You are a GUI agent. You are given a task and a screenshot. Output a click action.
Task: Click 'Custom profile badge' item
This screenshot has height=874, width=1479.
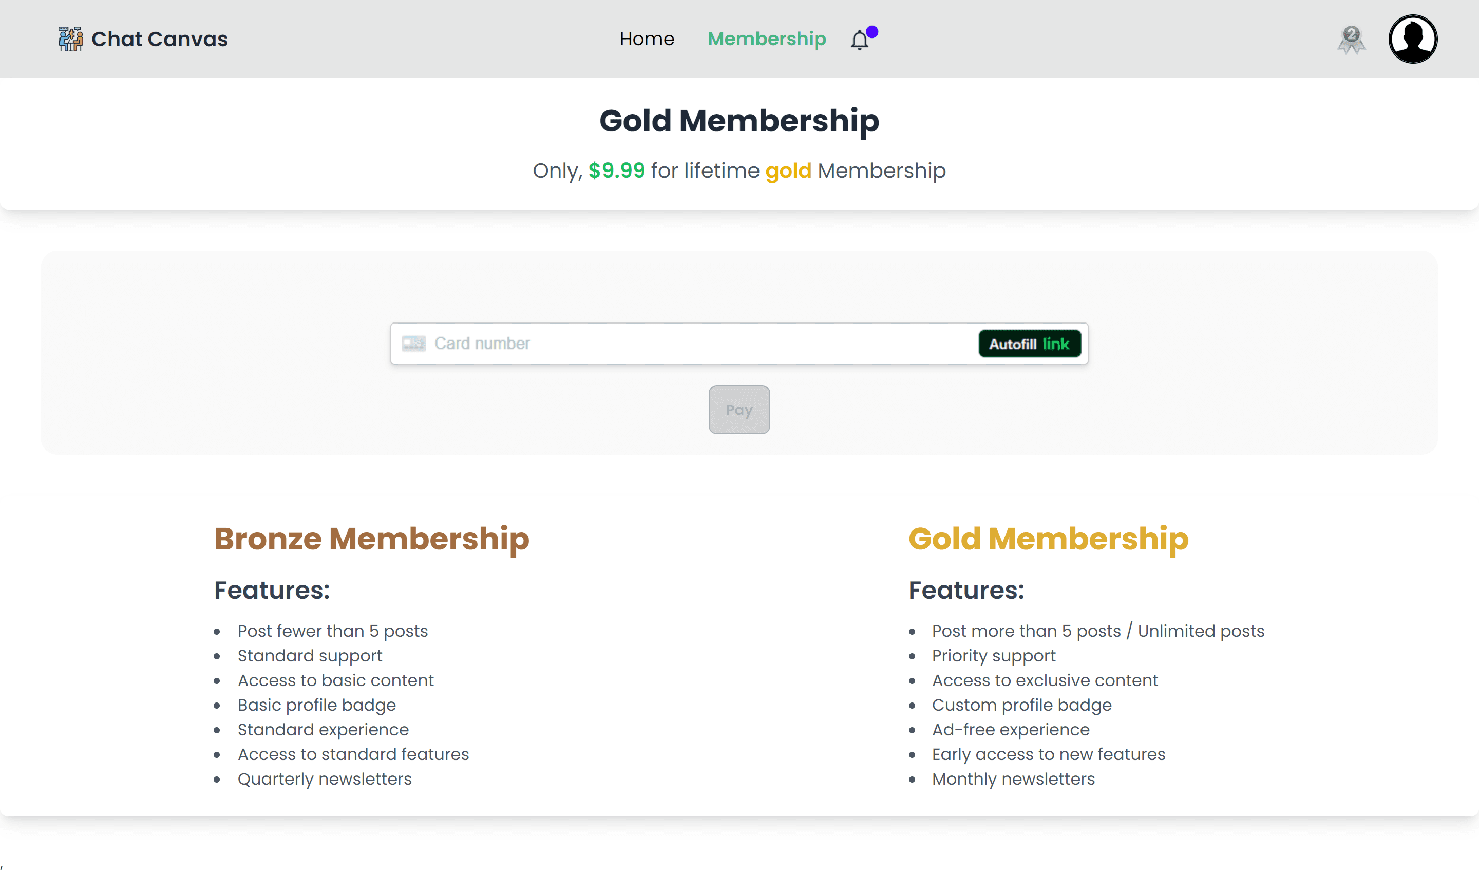pyautogui.click(x=1021, y=706)
